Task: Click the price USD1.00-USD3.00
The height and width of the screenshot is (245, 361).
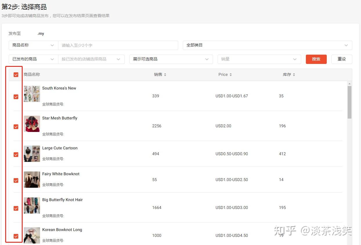Action: click(232, 208)
